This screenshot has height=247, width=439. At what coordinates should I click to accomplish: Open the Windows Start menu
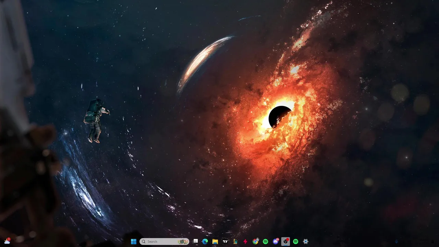pyautogui.click(x=133, y=242)
